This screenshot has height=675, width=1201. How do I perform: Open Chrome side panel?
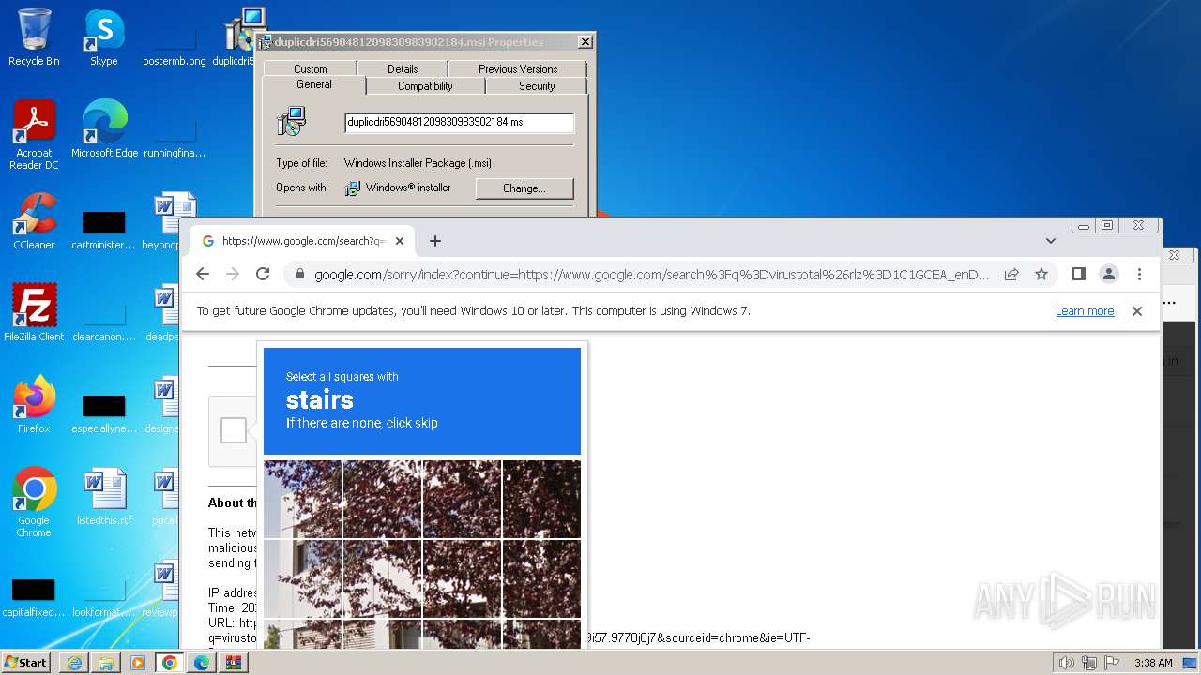tap(1079, 274)
